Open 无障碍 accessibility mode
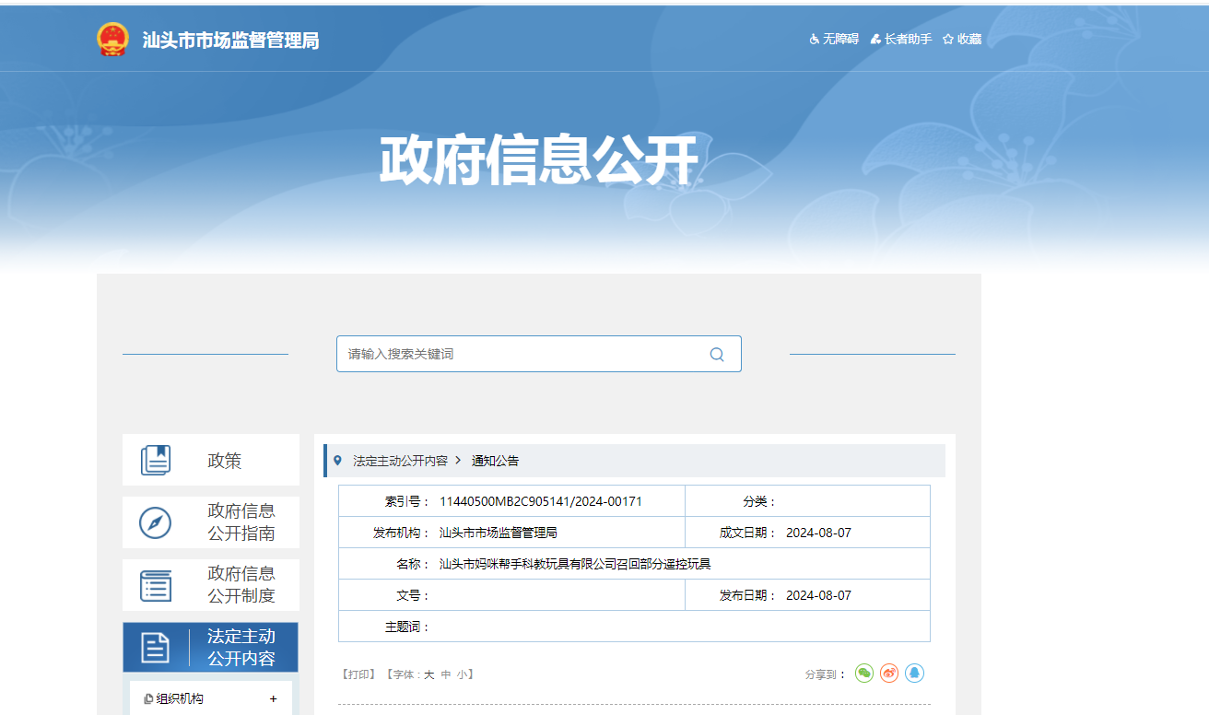 [x=834, y=39]
